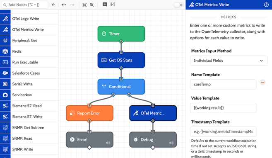Select the Get OS Stats node

(x=121, y=60)
